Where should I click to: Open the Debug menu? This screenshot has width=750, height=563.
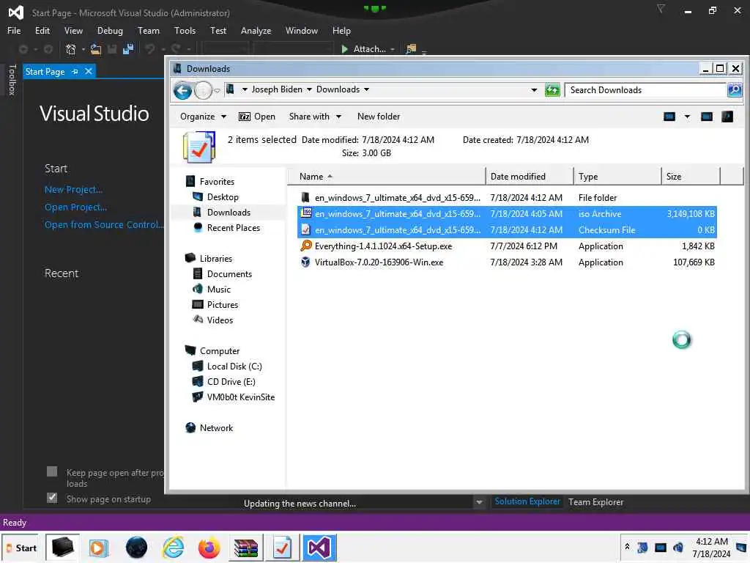pyautogui.click(x=110, y=31)
